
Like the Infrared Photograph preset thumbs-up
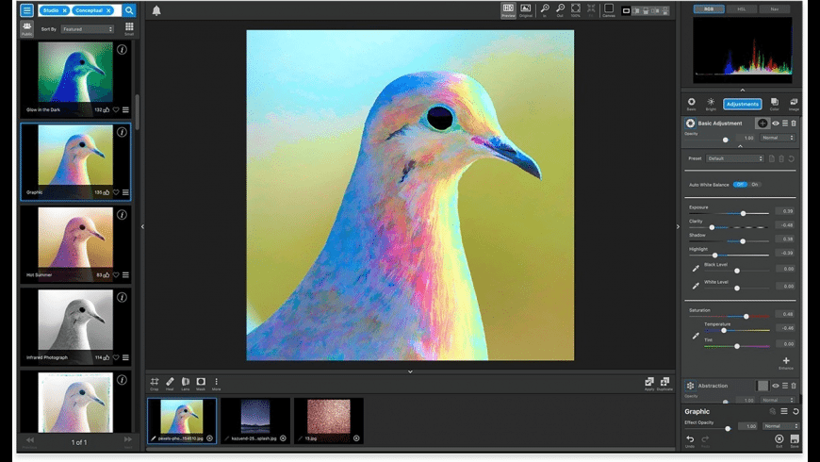[x=107, y=358]
